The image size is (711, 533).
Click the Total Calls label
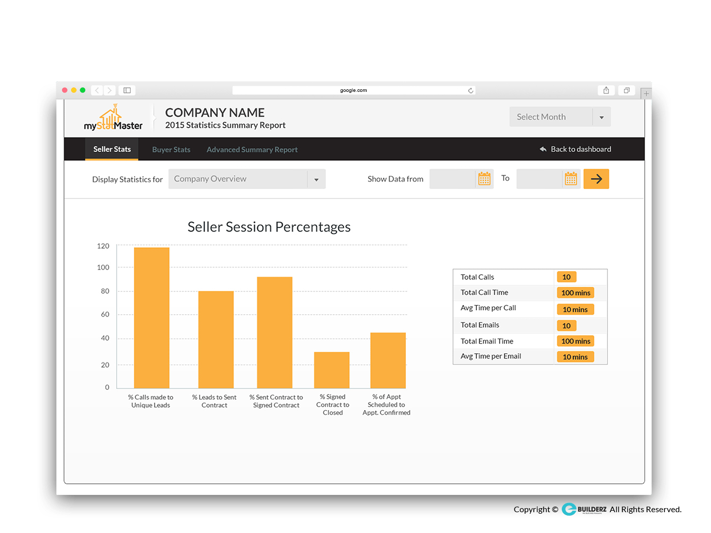[477, 277]
